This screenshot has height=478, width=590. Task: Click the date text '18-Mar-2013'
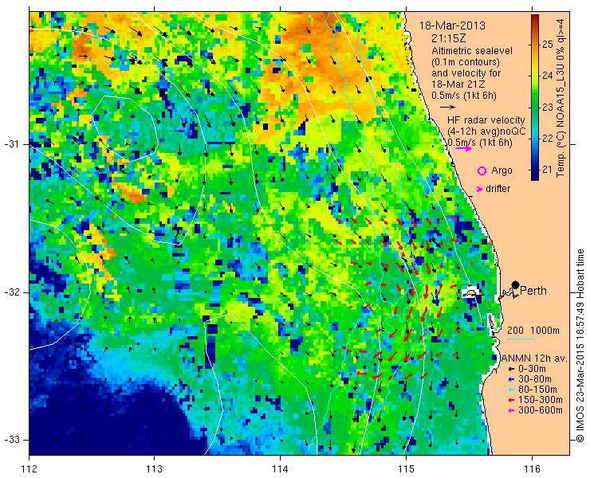click(x=452, y=26)
